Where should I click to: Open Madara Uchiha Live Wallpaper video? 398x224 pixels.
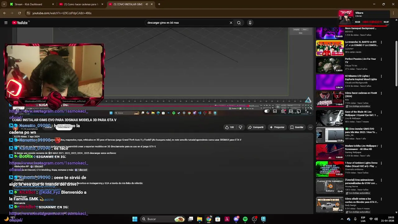click(x=330, y=152)
